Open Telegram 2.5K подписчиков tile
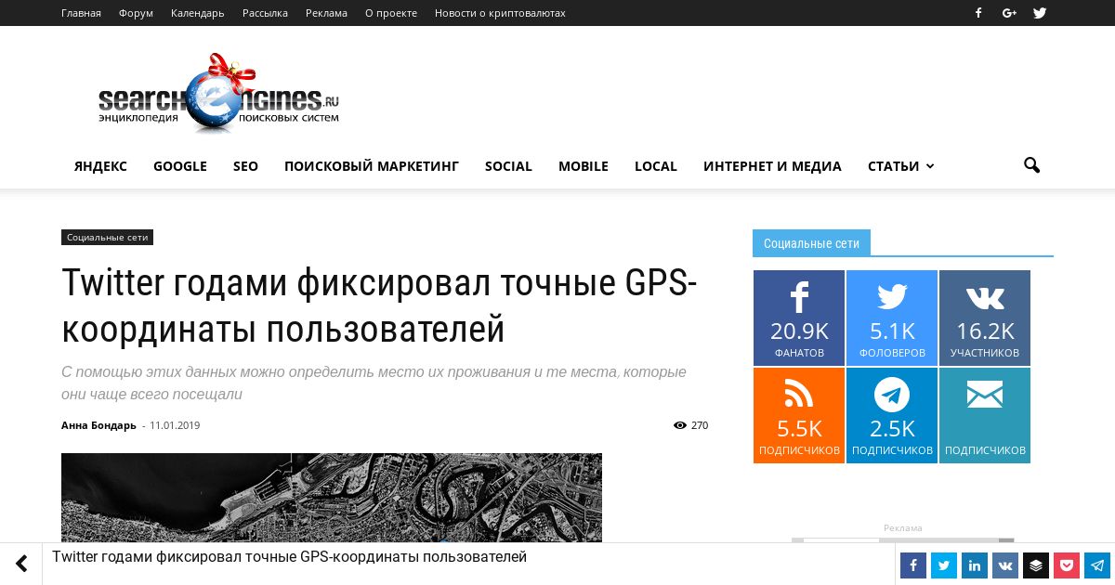Viewport: 1115px width, 585px height. click(x=892, y=415)
